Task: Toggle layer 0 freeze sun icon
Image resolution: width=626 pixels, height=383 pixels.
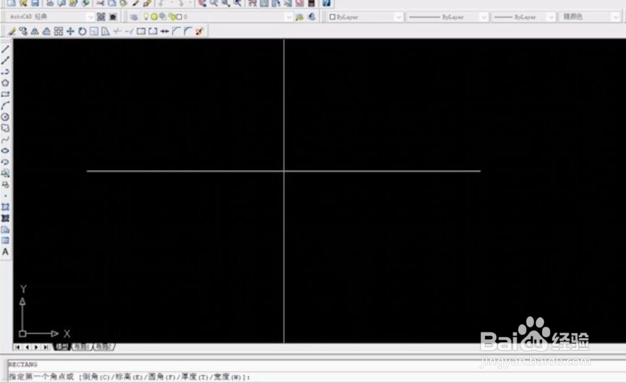Action: [x=154, y=17]
